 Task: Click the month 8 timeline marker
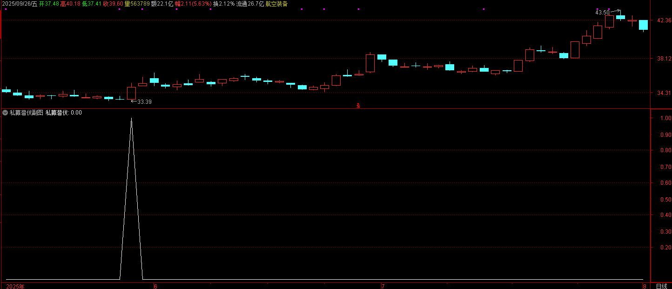(645, 286)
